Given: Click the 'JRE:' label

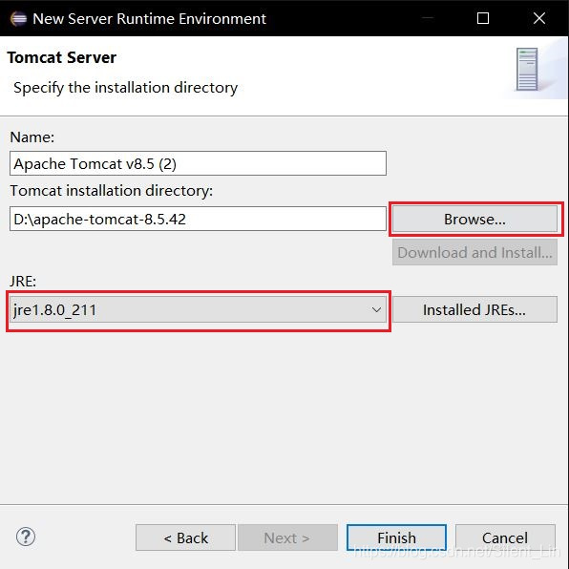Looking at the screenshot, I should point(23,282).
